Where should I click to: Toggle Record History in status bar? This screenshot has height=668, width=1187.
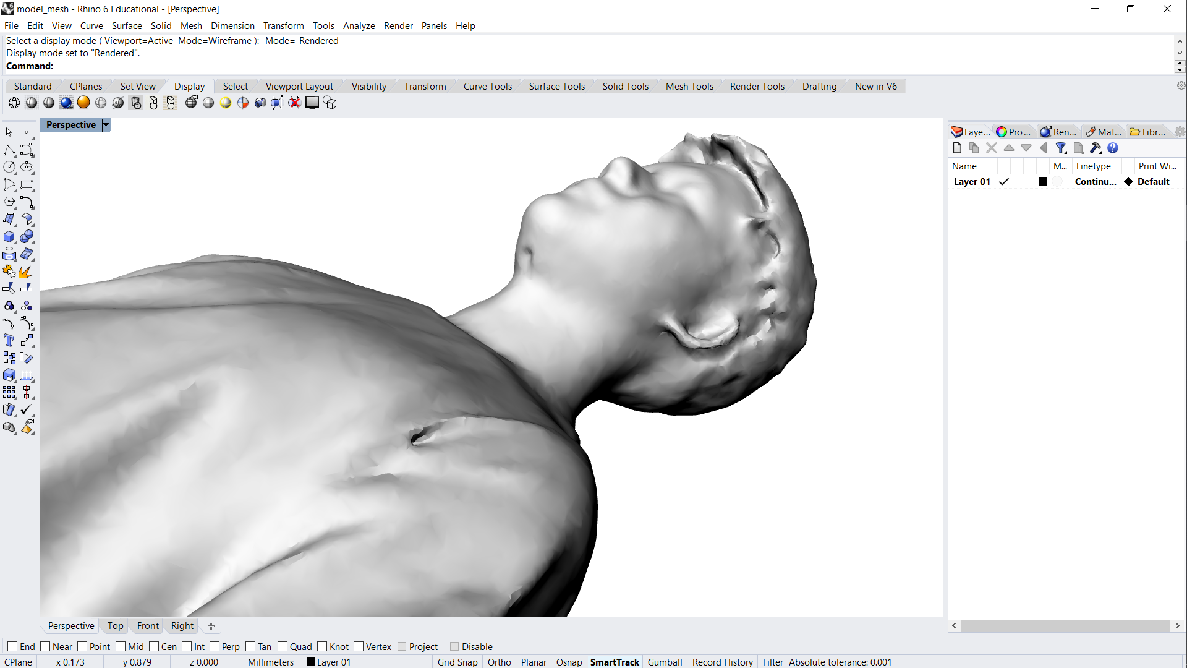coord(722,662)
